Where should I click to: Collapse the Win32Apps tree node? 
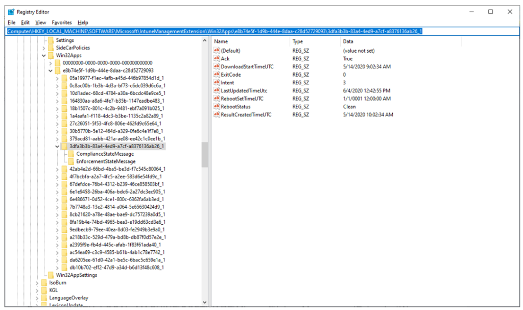point(44,56)
